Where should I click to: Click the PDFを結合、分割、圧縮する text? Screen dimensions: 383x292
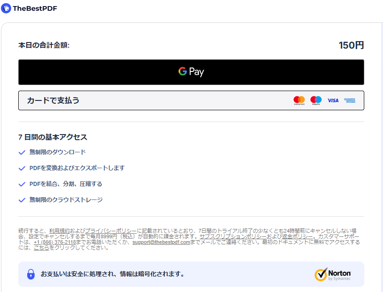click(x=66, y=184)
